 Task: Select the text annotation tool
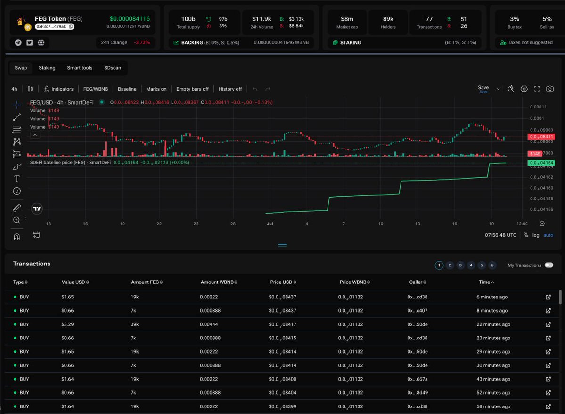(x=16, y=179)
